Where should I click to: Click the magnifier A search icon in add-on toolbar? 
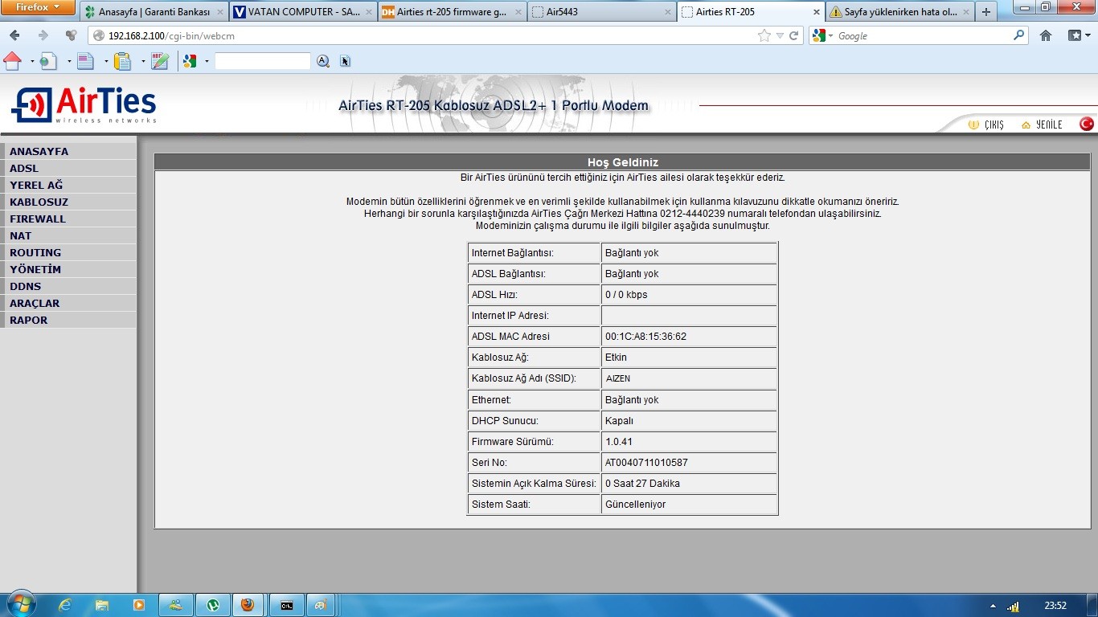323,60
